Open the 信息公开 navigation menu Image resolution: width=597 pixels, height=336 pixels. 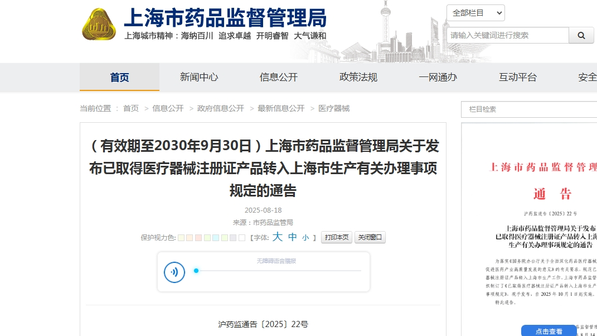(x=279, y=78)
